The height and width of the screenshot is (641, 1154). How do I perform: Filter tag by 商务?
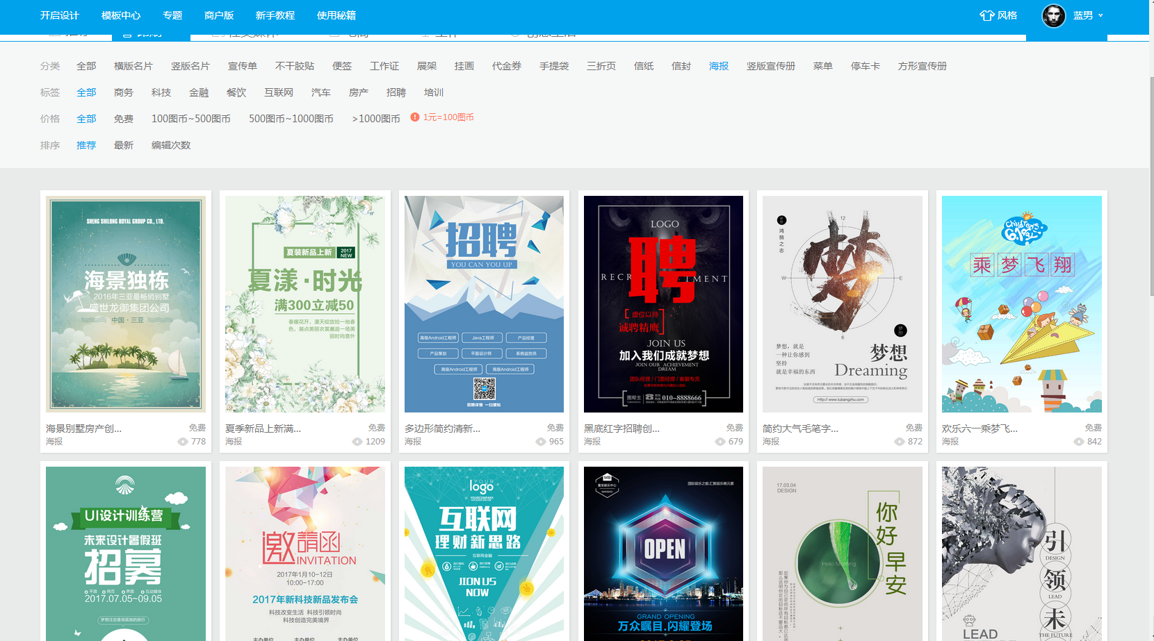tap(124, 92)
